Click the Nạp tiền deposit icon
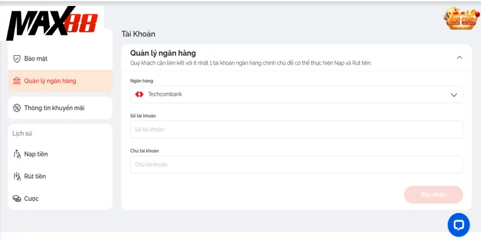Screen dimensions: 481x240 [x=17, y=154]
